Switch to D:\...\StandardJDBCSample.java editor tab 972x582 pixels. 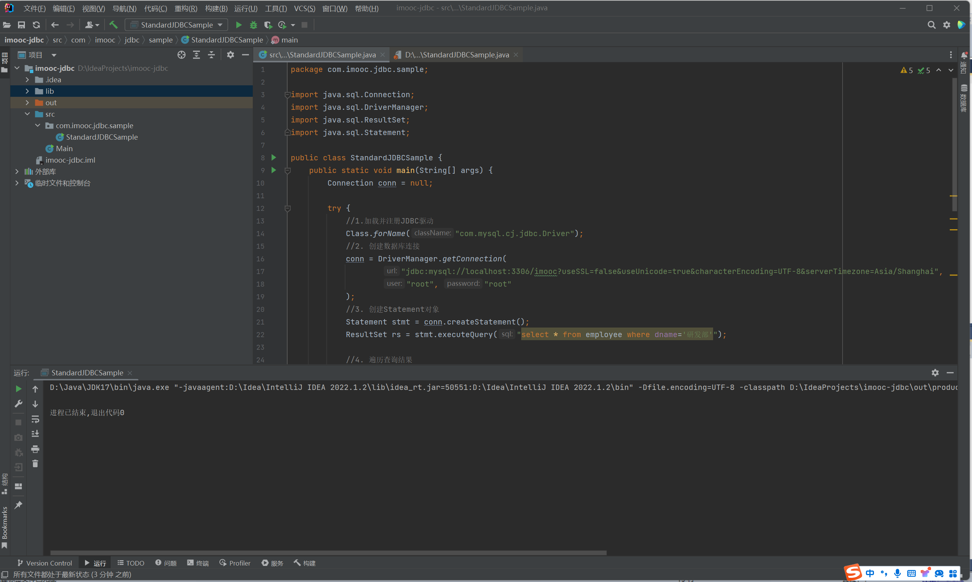click(x=457, y=55)
